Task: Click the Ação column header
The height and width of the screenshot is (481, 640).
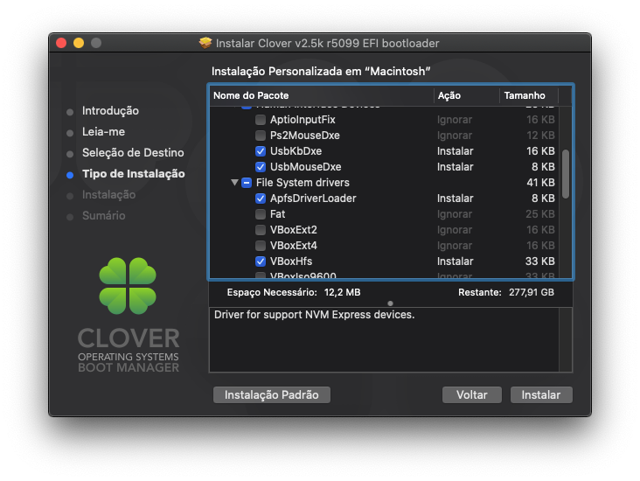Action: [x=467, y=95]
